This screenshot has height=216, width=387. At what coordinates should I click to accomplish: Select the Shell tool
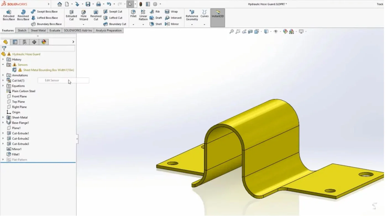pyautogui.click(x=155, y=24)
